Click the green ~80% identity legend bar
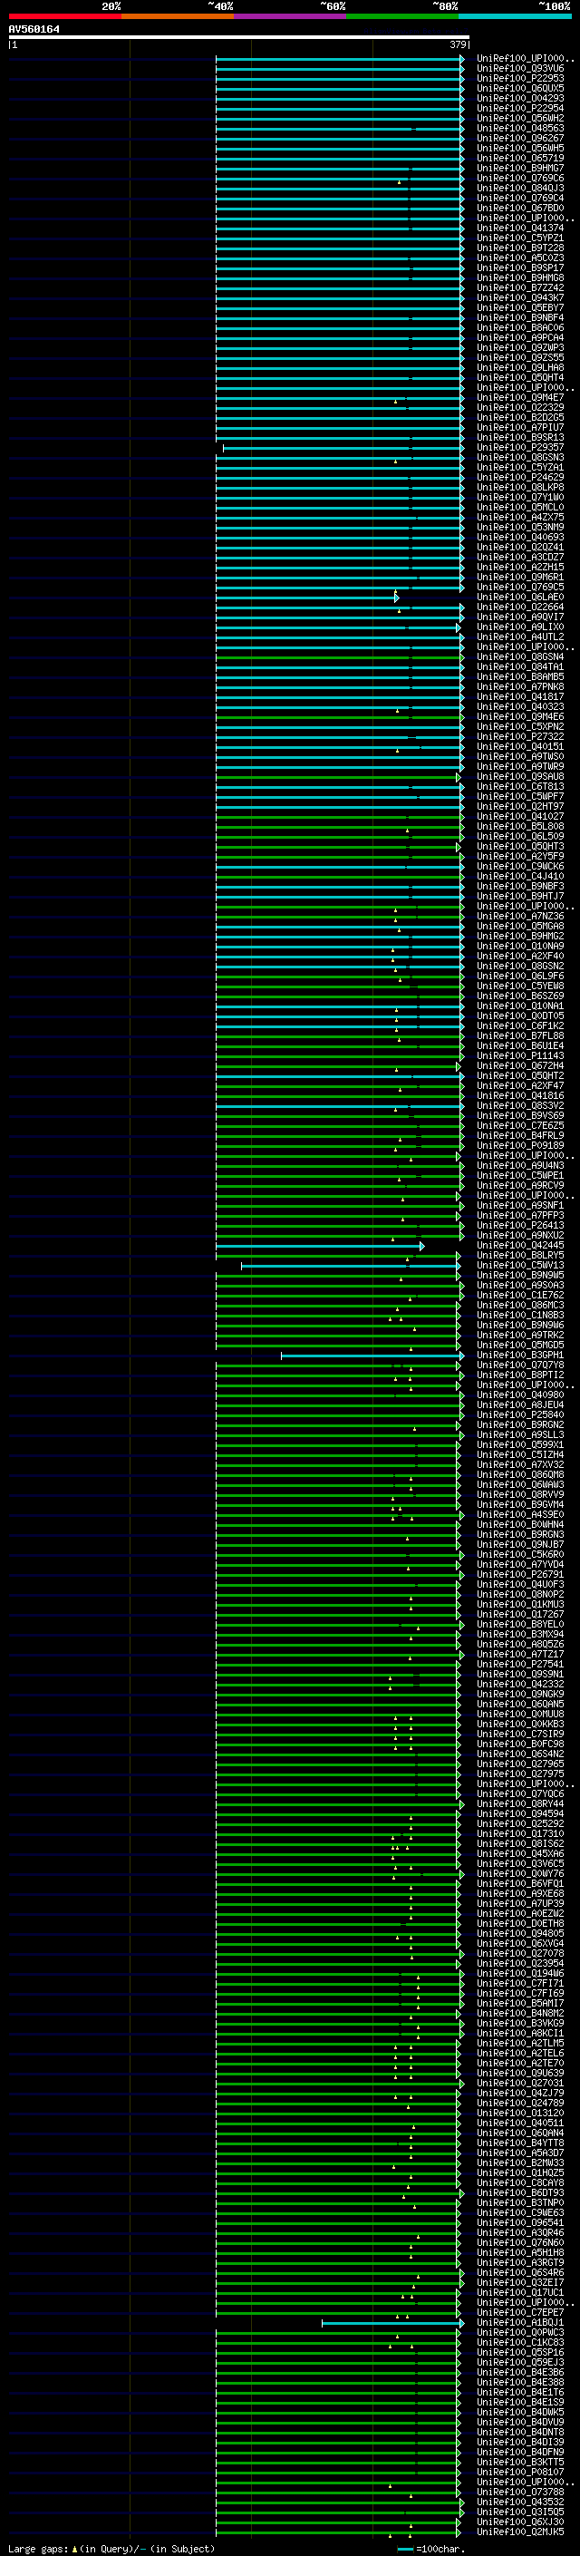 [402, 16]
